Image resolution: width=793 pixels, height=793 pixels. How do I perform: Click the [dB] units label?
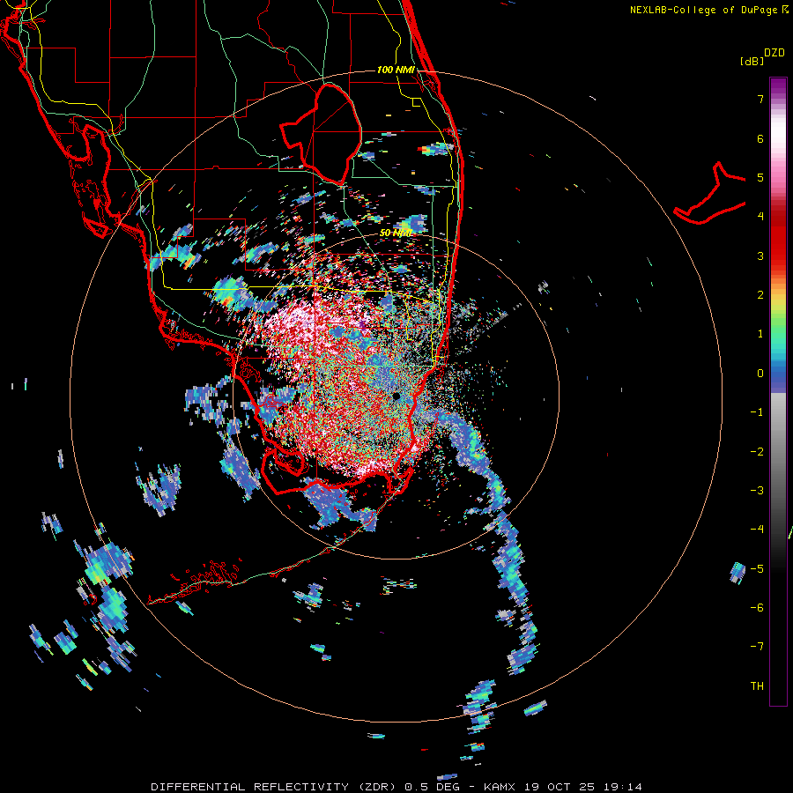click(x=752, y=61)
